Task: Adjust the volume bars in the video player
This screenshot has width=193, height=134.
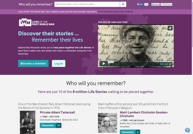Action: point(161,64)
